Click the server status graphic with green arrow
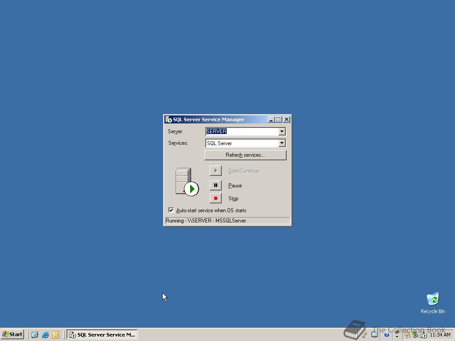The image size is (455, 341). point(187,182)
